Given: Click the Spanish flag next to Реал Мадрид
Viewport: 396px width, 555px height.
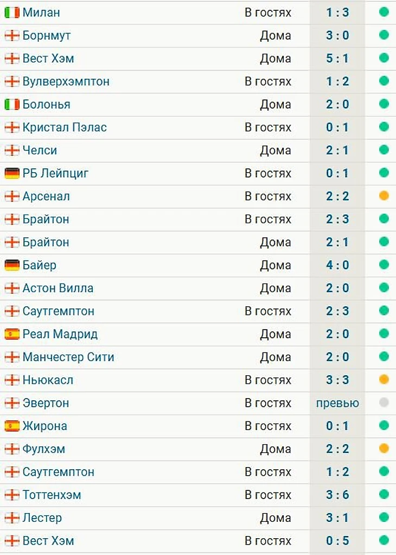Looking at the screenshot, I should click(x=11, y=334).
